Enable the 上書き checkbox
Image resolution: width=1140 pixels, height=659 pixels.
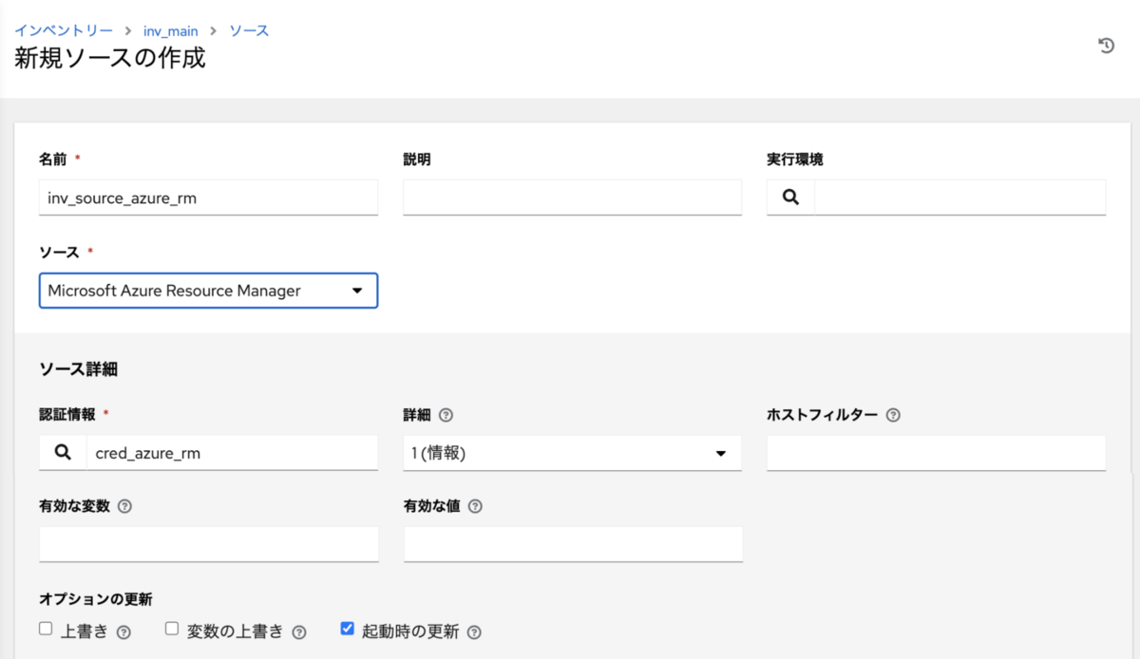(x=46, y=629)
